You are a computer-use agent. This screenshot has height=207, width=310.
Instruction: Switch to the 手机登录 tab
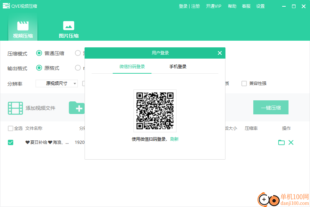[178, 67]
